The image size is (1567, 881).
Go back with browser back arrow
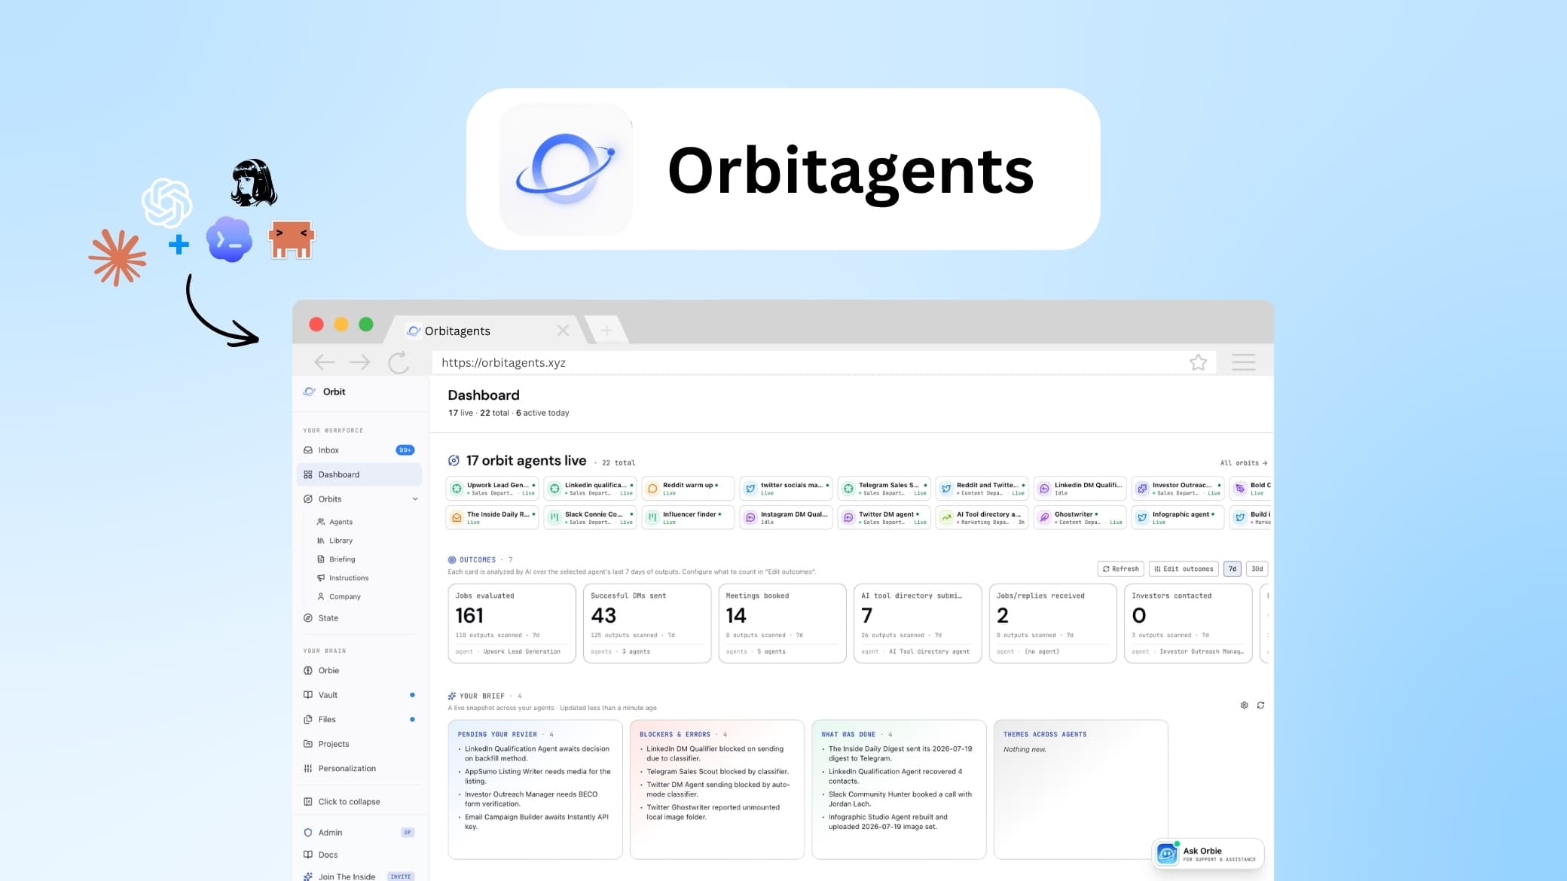click(325, 363)
